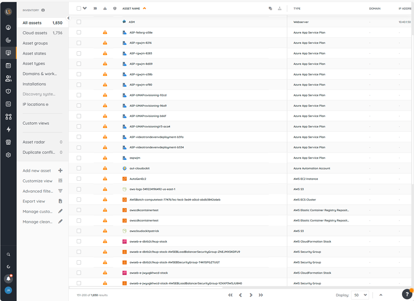Tick the checkbox for aut-cloudockit row
Image resolution: width=414 pixels, height=301 pixels.
79,168
